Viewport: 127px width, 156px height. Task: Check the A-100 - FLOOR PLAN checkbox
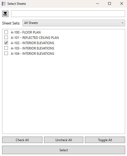[x=6, y=32]
